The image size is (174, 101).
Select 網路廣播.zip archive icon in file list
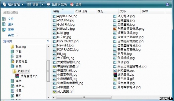point(115,75)
